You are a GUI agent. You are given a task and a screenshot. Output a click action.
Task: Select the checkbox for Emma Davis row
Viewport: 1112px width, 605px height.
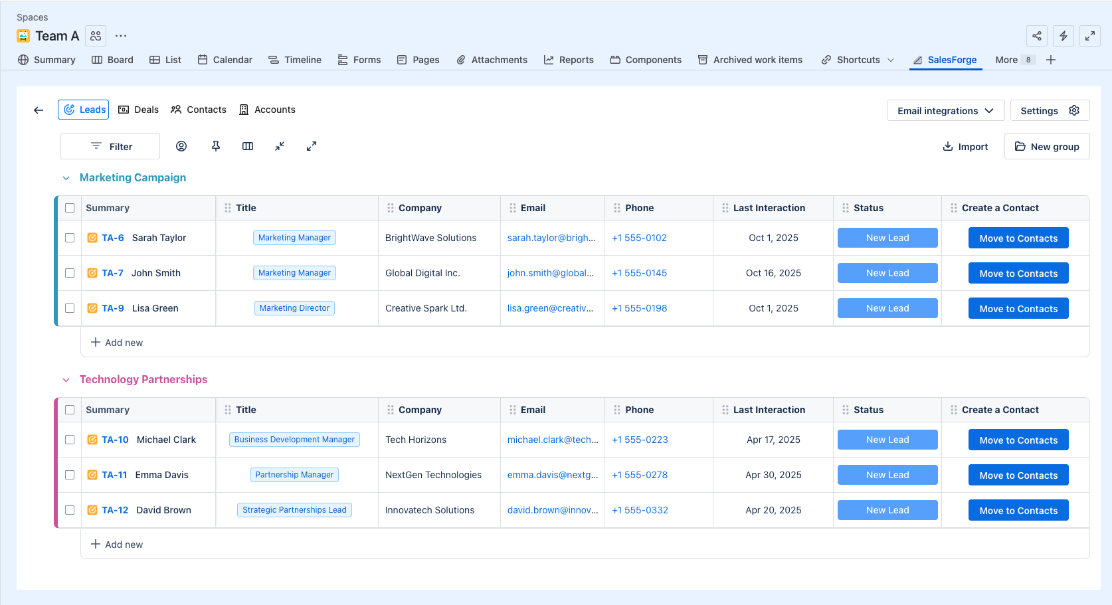70,475
